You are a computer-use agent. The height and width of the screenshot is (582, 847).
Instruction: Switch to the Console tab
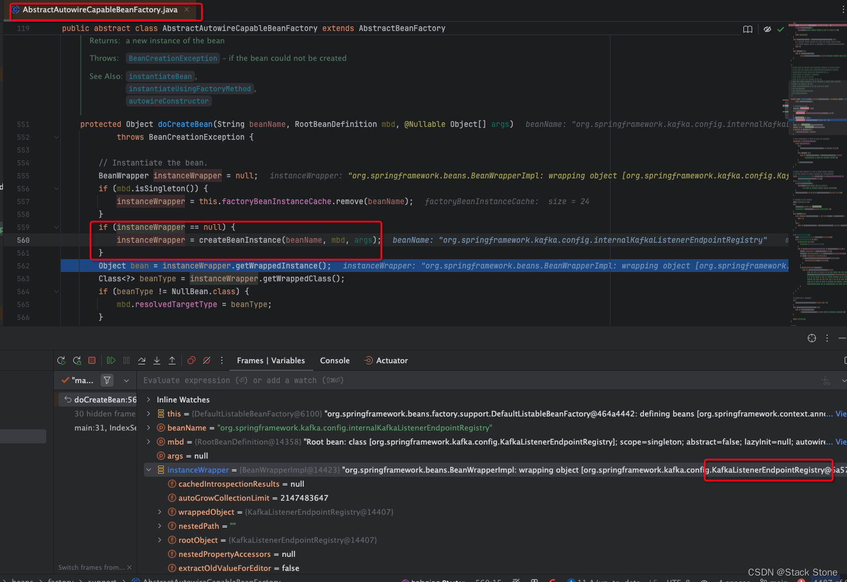(x=335, y=361)
